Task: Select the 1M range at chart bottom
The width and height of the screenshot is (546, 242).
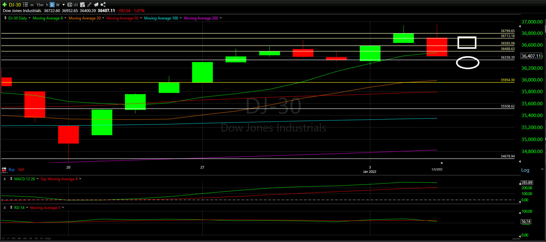Action: [30, 239]
